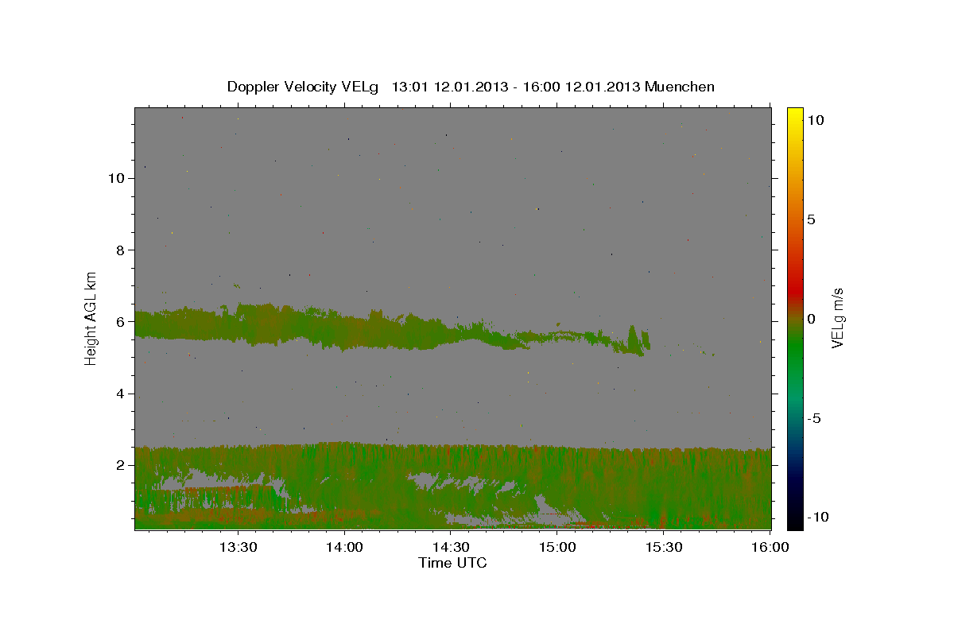
Task: Click the low-level echo band below 2 km
Action: [x=453, y=485]
